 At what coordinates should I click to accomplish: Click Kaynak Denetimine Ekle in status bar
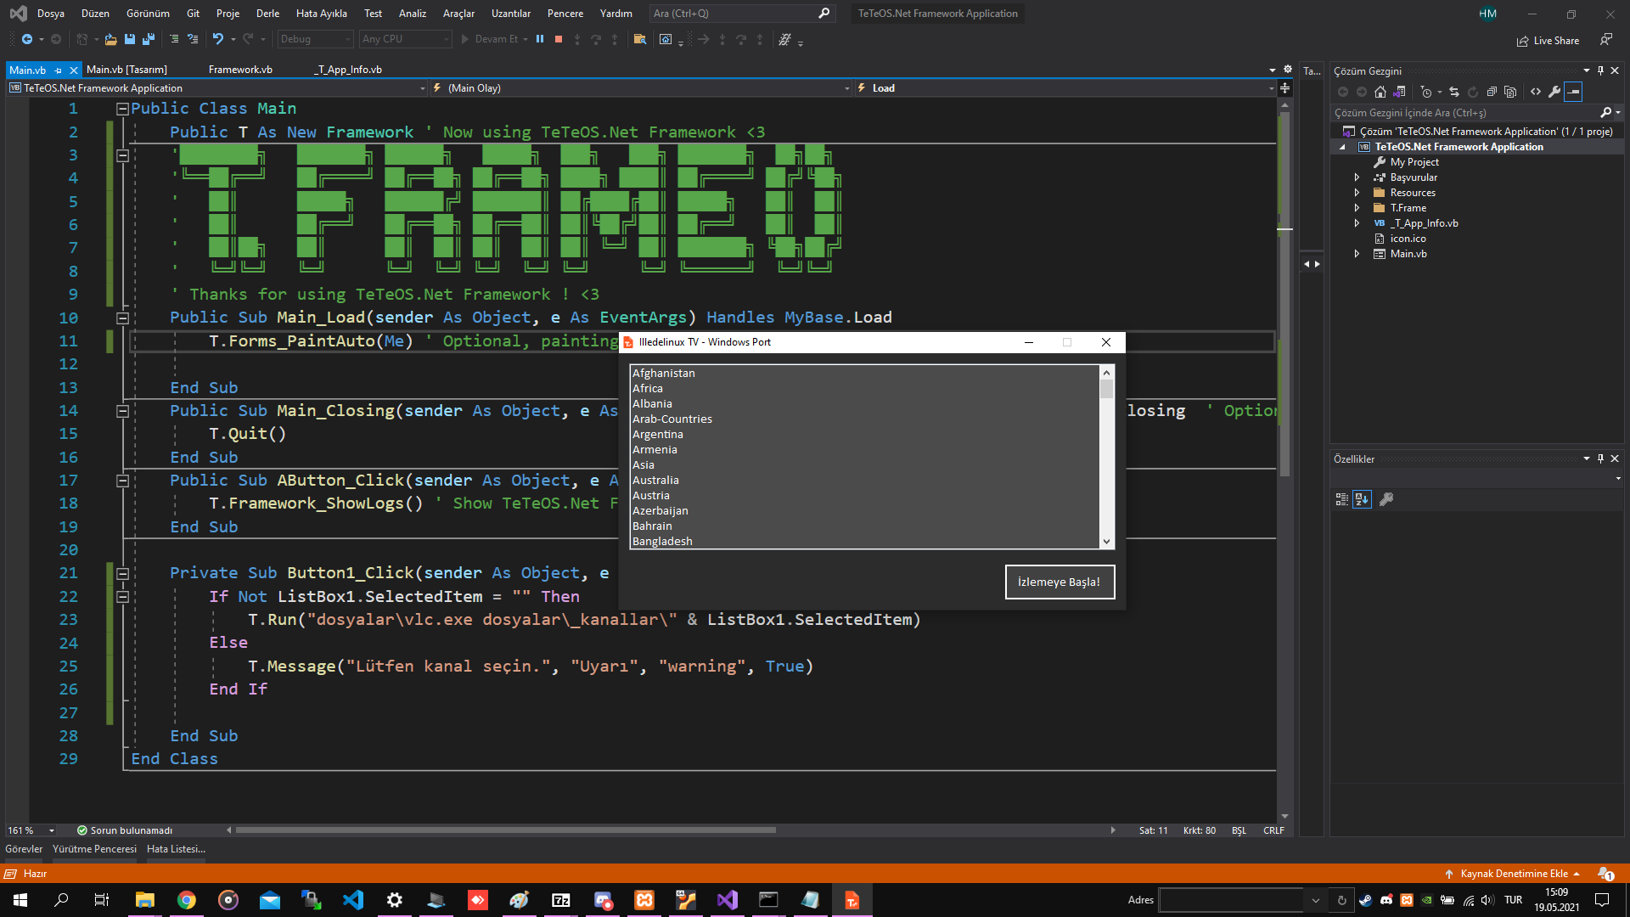click(1513, 874)
